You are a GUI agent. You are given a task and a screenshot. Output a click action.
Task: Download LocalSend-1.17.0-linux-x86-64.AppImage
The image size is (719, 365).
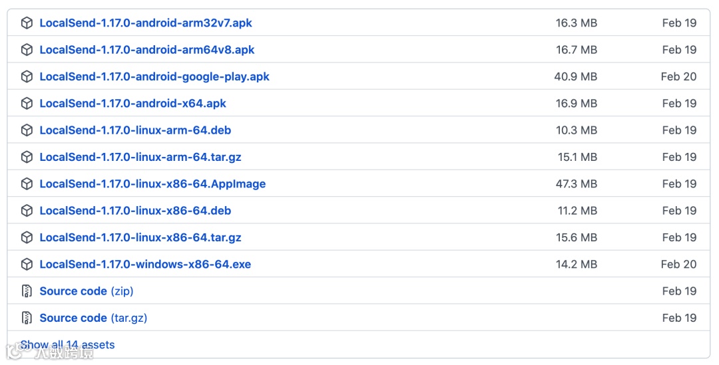[152, 184]
